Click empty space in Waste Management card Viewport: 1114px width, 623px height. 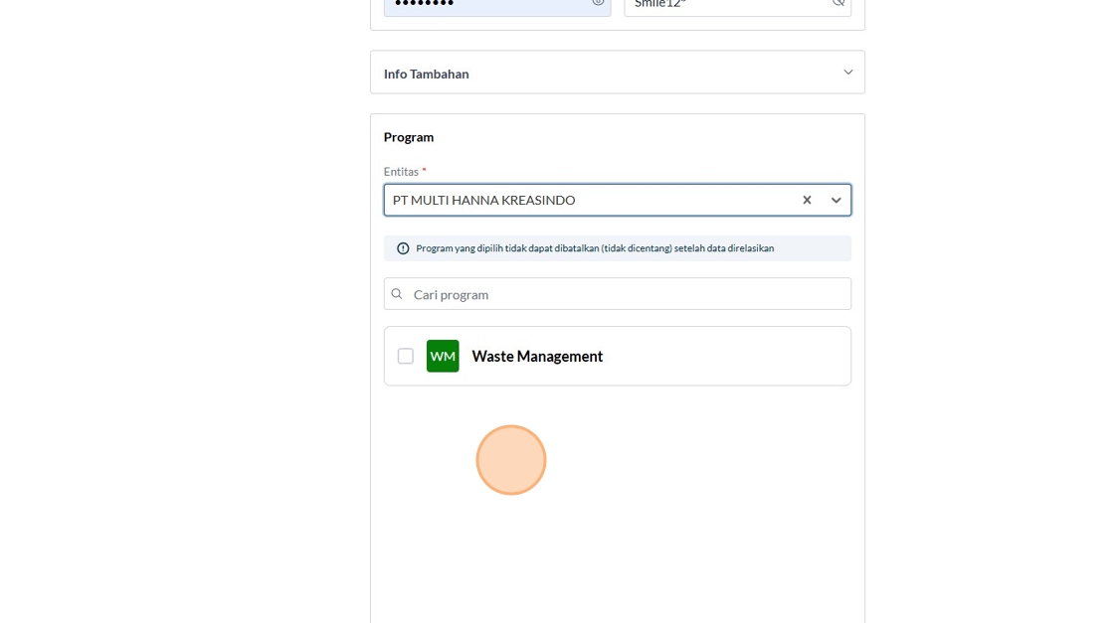(x=726, y=356)
